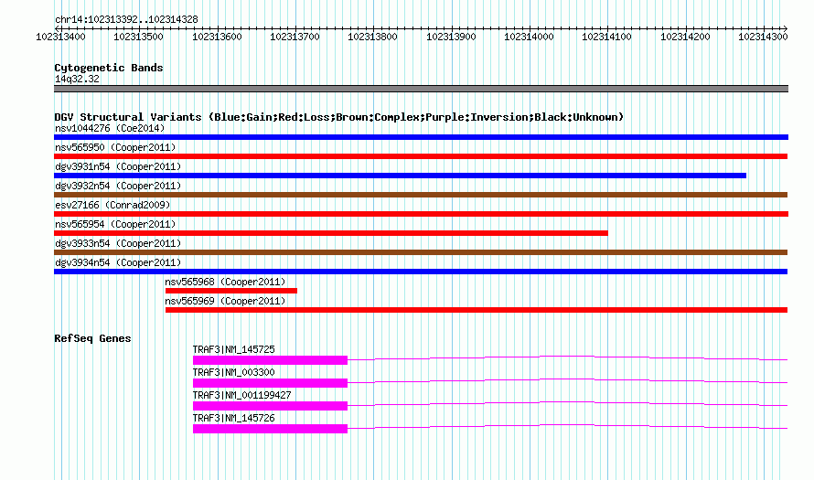Click the red nsv565954 variant bar

[x=331, y=233]
